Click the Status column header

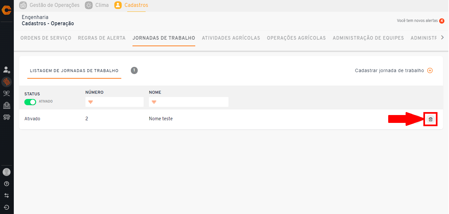32,94
